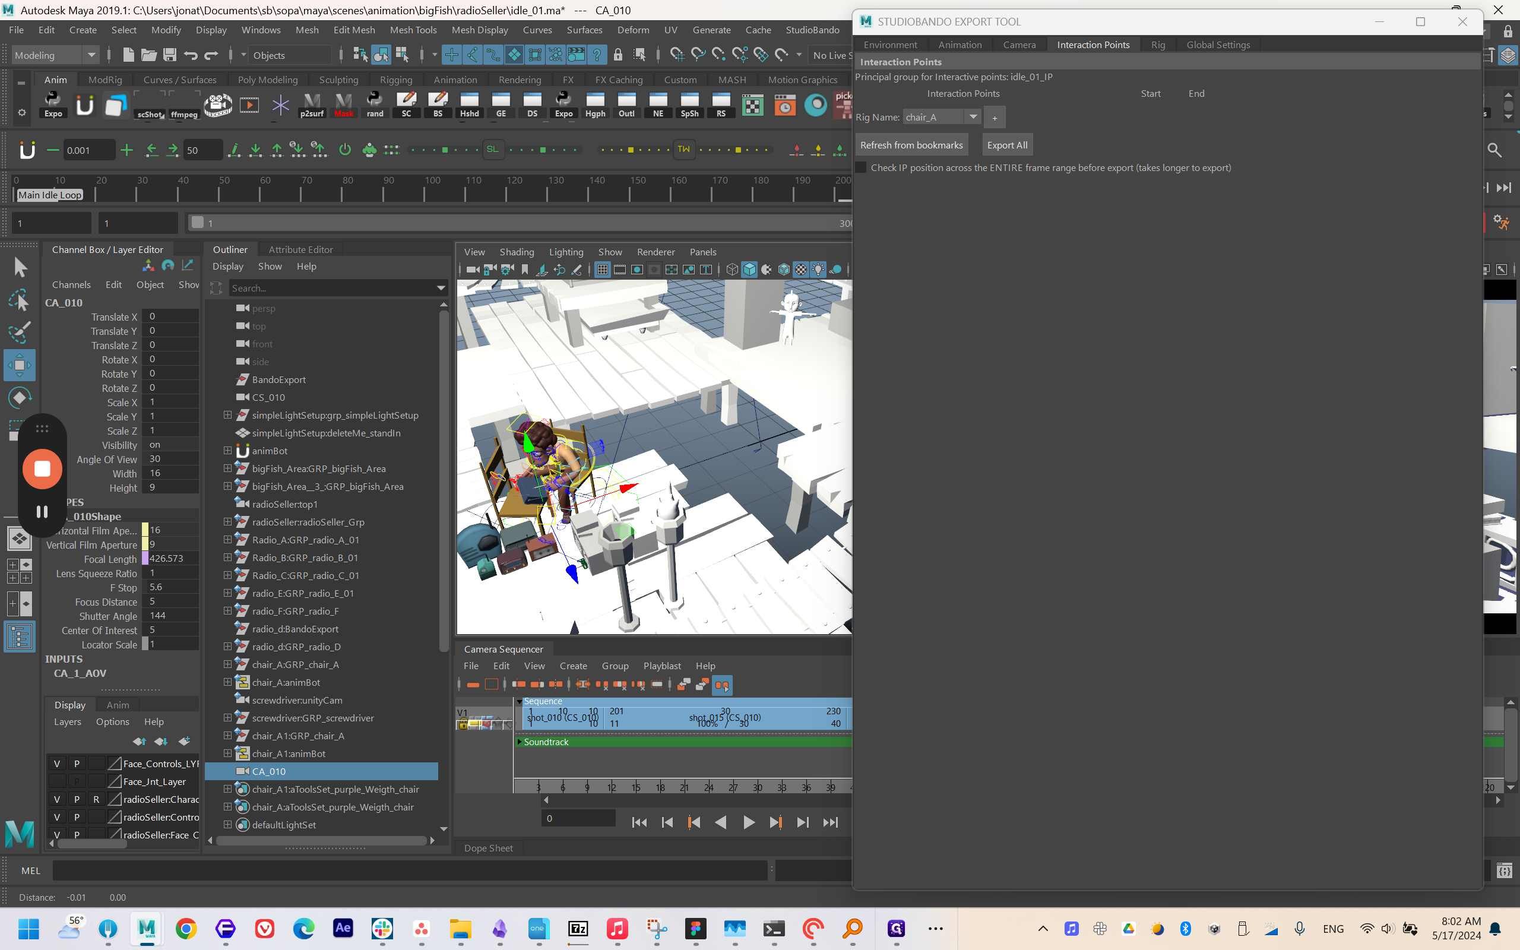Click the Outliner horizontal scrollbar
Image resolution: width=1520 pixels, height=950 pixels.
(x=322, y=840)
